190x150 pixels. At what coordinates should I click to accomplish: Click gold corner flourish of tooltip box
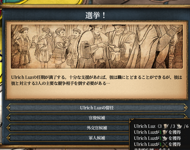tap(131, 120)
